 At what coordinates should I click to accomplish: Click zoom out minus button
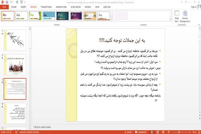173,132
